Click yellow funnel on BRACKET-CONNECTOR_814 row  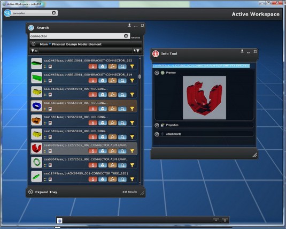click(x=132, y=81)
